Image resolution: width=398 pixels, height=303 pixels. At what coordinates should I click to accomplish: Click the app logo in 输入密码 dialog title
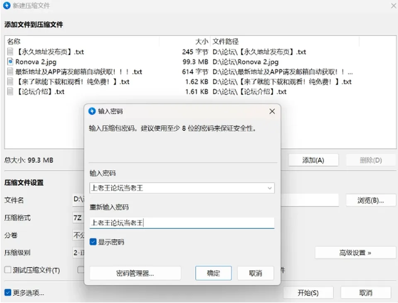click(92, 111)
